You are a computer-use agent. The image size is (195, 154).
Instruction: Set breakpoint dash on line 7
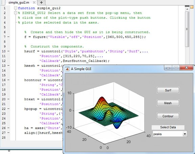(x=8, y=37)
